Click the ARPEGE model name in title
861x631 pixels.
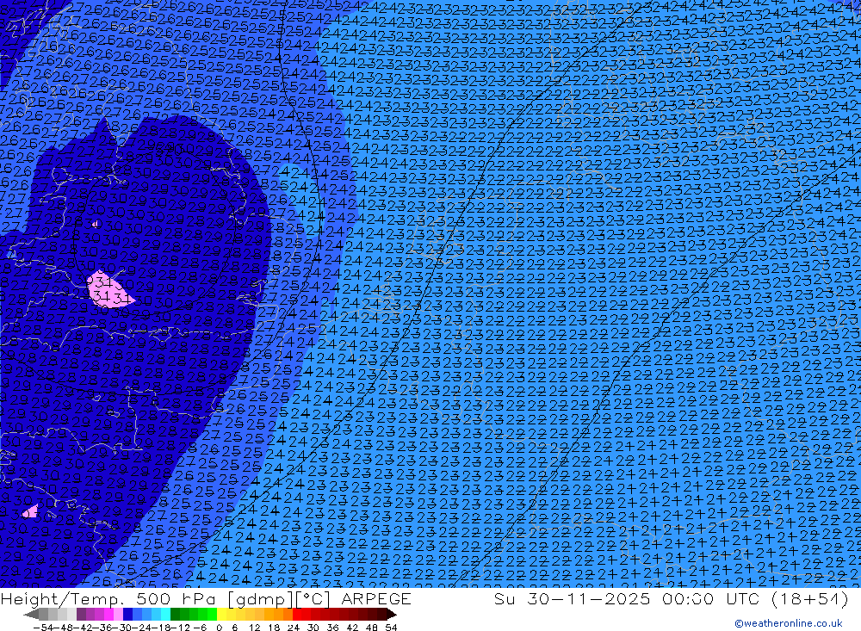coord(376,598)
